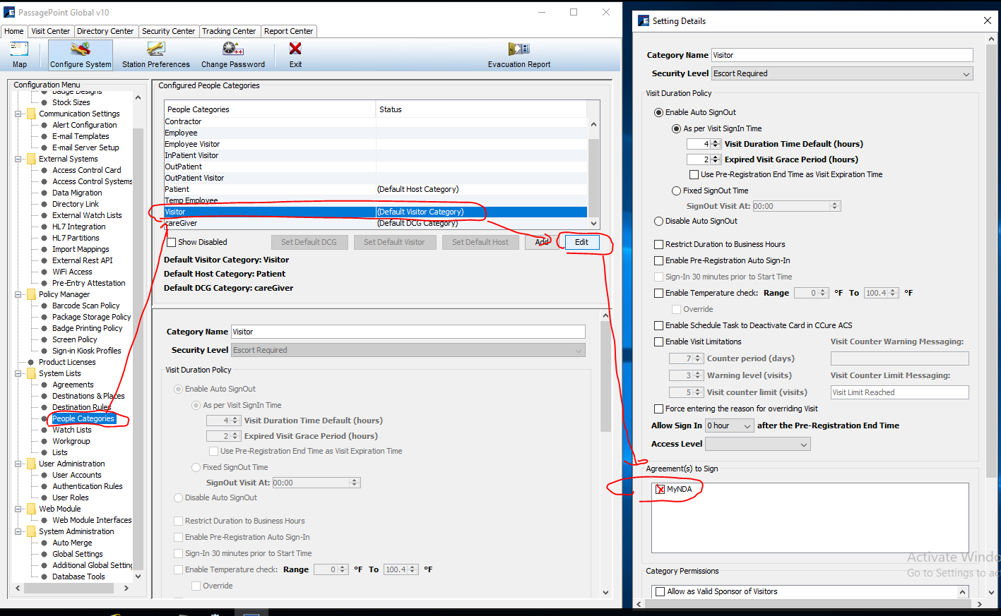This screenshot has height=616, width=1001.
Task: Select Enable Auto SignOut in Setting Details
Action: (x=659, y=112)
